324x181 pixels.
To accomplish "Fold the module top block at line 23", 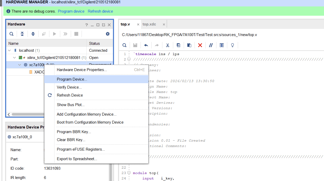I will click(129, 173).
